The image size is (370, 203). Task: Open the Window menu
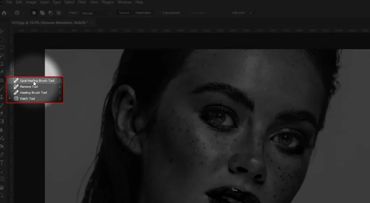(124, 2)
